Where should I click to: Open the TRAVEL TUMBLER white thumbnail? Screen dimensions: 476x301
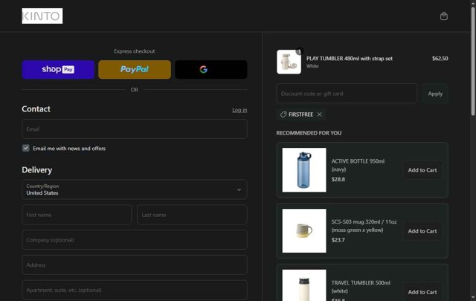click(x=304, y=285)
